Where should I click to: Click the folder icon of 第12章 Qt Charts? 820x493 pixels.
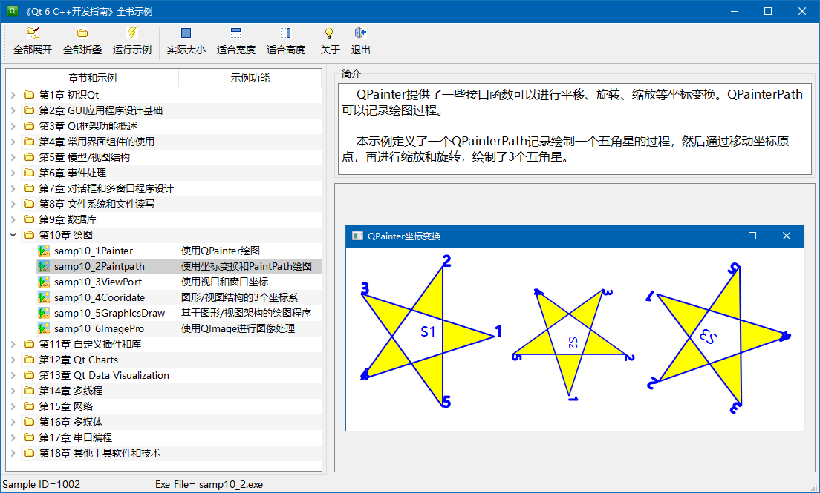point(29,360)
